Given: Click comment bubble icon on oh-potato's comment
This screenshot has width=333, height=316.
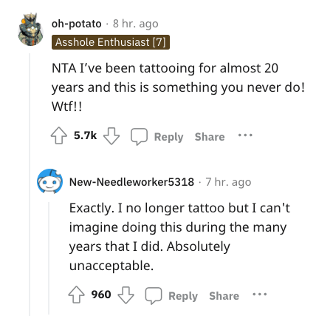Looking at the screenshot, I should coord(139,136).
